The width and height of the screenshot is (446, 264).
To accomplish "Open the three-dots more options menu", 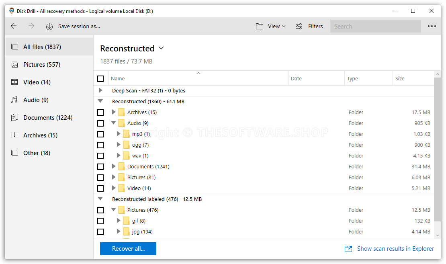I will click(x=432, y=26).
